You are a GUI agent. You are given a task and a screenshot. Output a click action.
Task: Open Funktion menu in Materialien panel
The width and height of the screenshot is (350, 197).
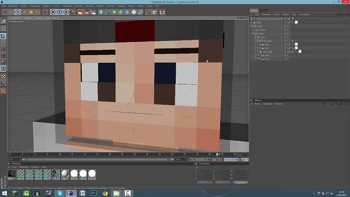35,167
